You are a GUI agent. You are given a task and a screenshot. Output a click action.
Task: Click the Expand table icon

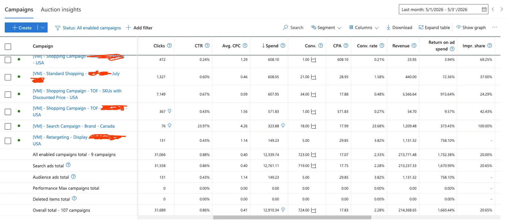tap(421, 28)
